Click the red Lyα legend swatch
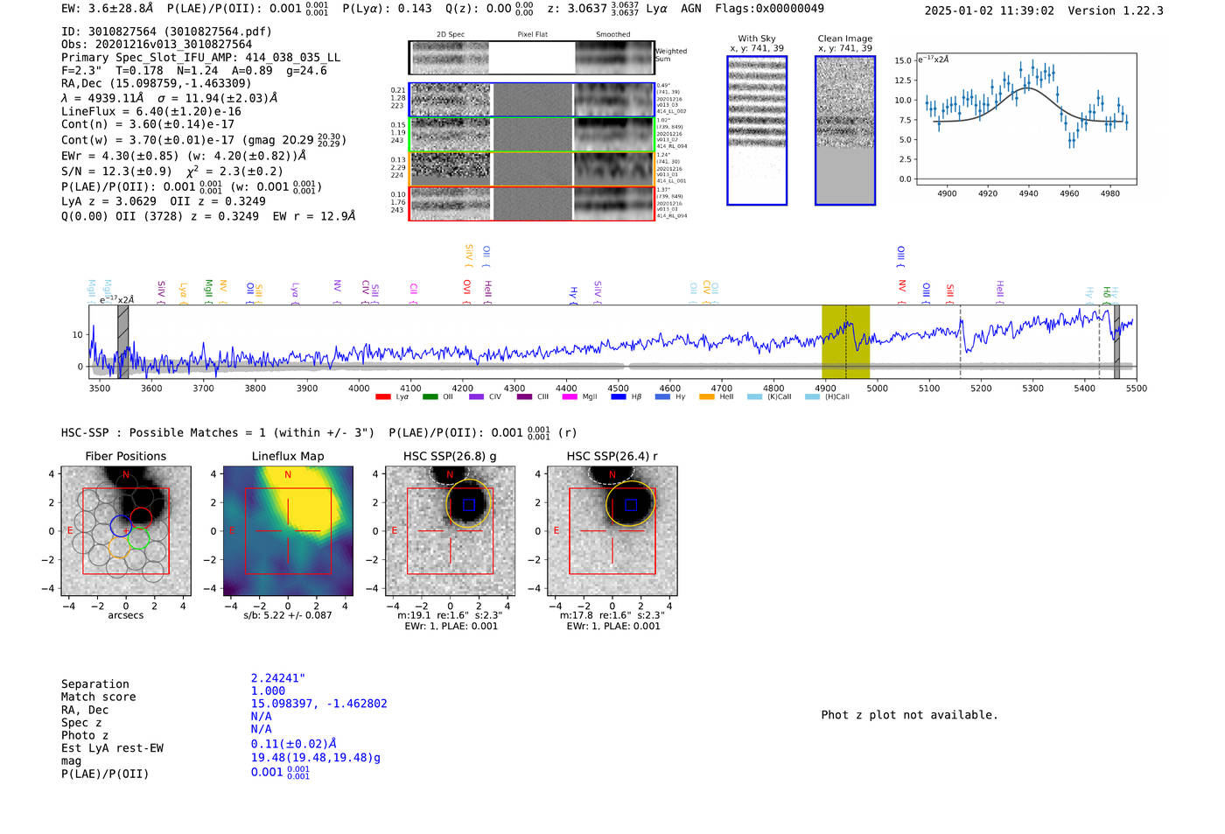1225x834 pixels. (x=382, y=396)
